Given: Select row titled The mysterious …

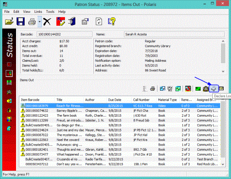Looking at the screenshot, I should 120,135.
